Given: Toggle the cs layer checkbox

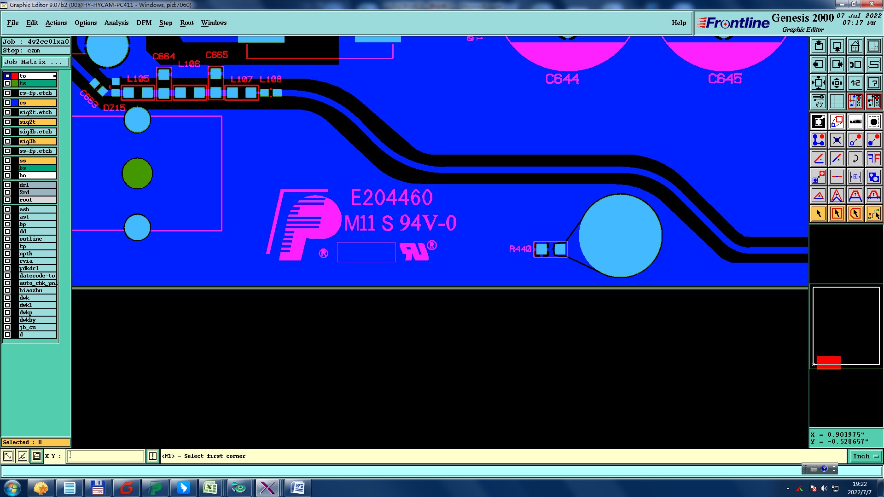Looking at the screenshot, I should coord(7,103).
